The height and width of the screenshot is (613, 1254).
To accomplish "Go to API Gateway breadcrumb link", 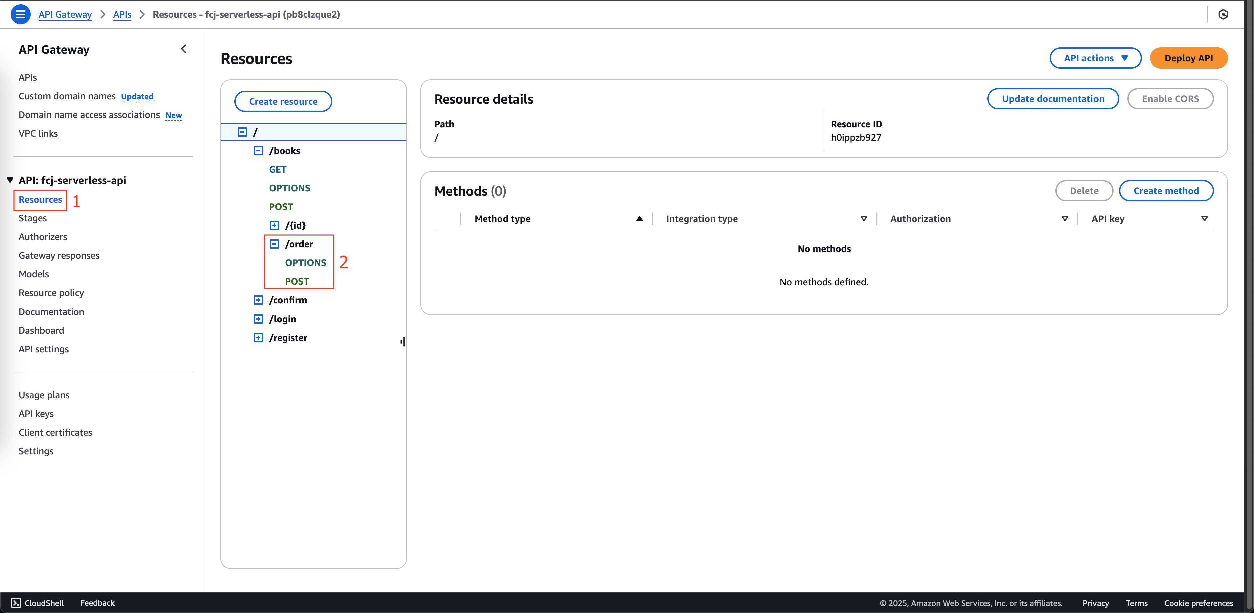I will [x=65, y=14].
